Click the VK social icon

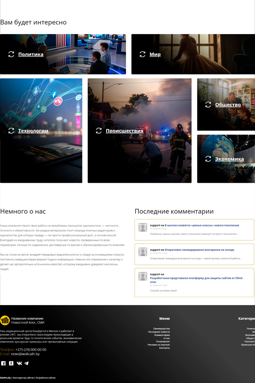[19, 363]
